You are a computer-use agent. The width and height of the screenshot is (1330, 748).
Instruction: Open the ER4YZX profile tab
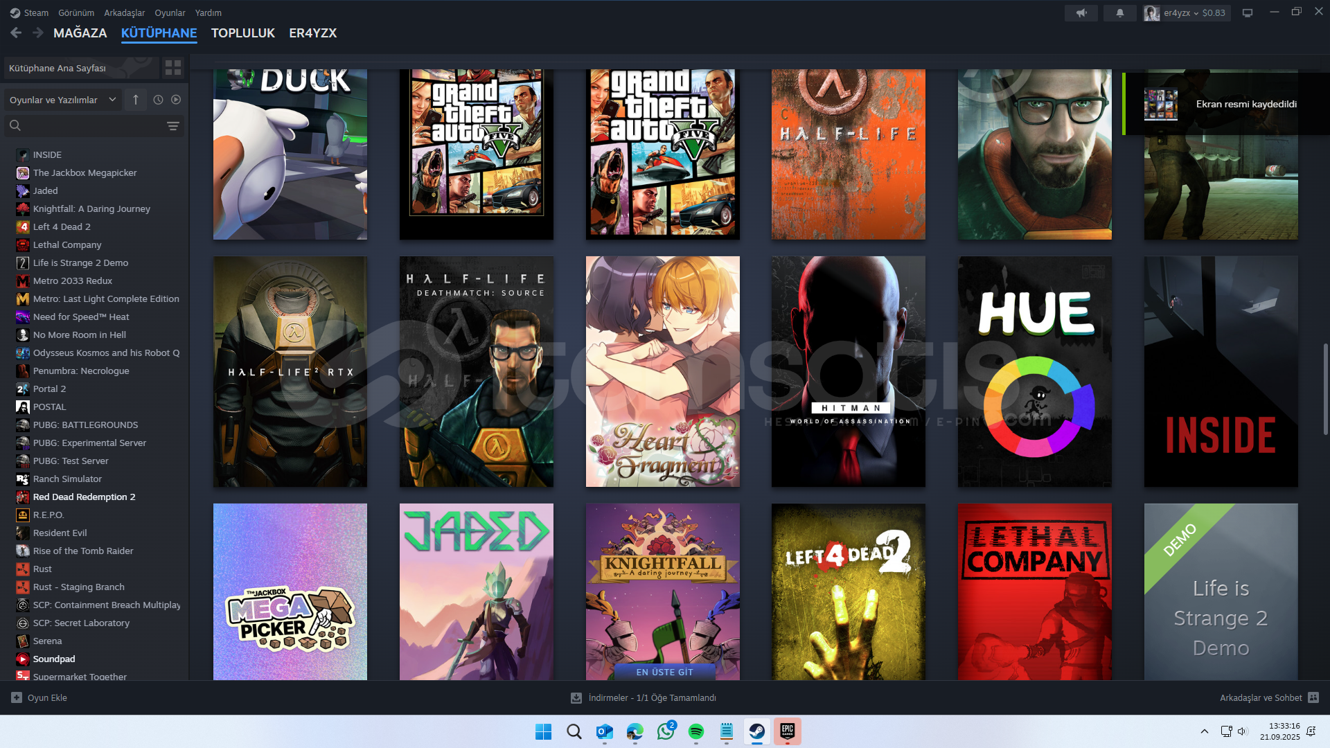pos(313,33)
